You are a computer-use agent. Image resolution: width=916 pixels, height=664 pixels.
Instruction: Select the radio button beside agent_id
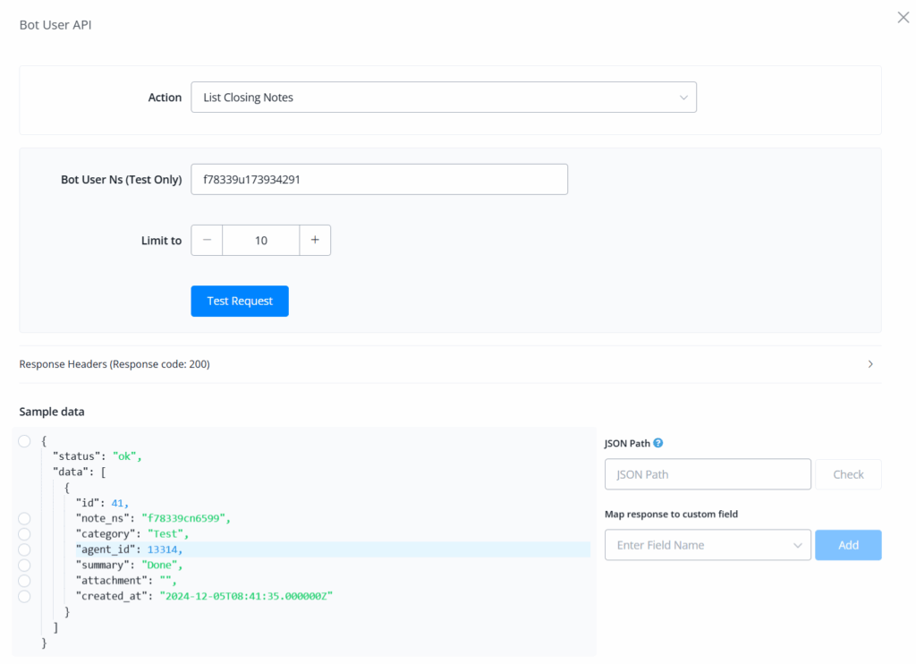pos(24,549)
